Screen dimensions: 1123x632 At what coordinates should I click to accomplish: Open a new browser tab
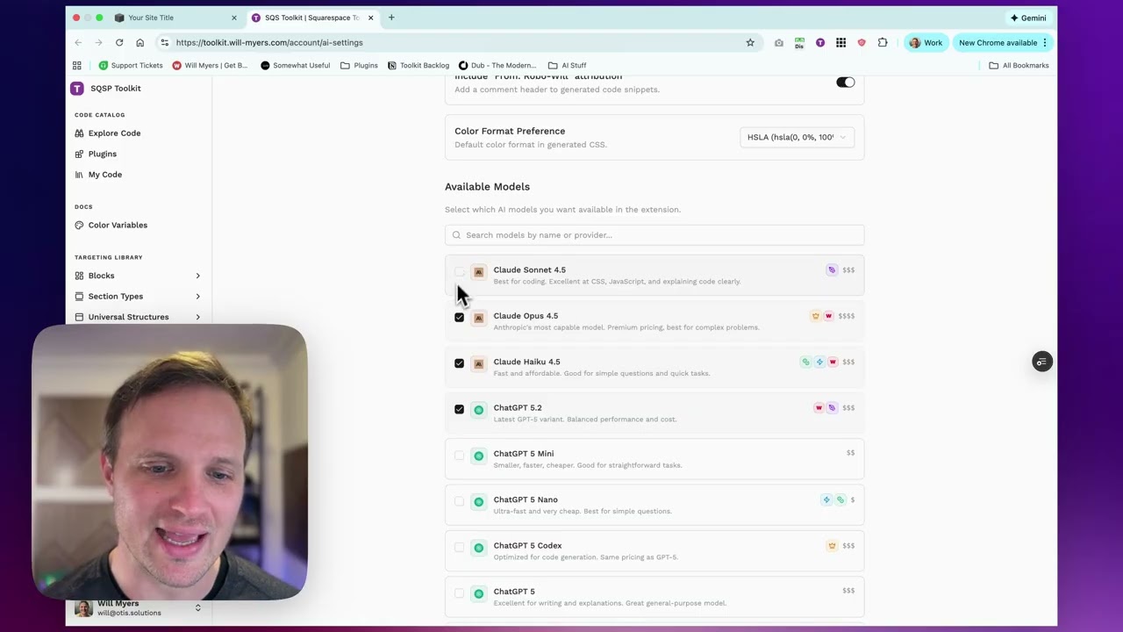pyautogui.click(x=391, y=18)
